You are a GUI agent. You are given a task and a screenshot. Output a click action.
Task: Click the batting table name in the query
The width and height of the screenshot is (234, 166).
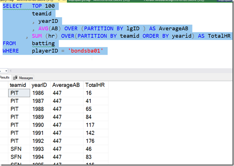click(43, 43)
